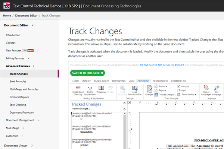Close the Tracked Changes sidebar
Screen dimensions: 224x149
click(124, 103)
